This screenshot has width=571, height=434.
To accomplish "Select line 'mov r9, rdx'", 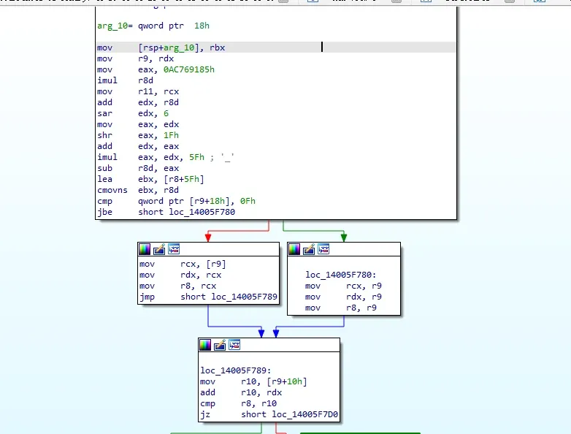I will pyautogui.click(x=136, y=58).
